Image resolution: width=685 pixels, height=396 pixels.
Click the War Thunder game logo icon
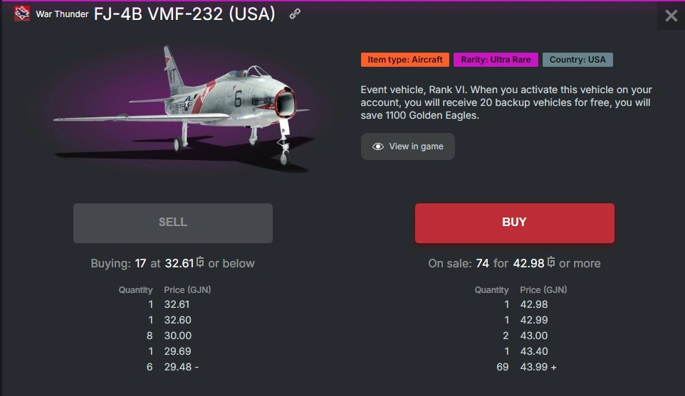21,14
